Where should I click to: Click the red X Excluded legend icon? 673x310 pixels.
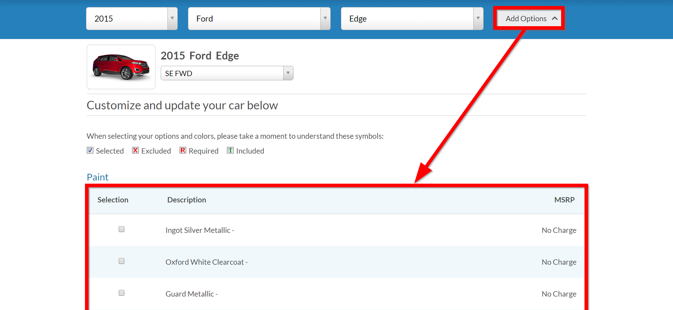tap(135, 150)
